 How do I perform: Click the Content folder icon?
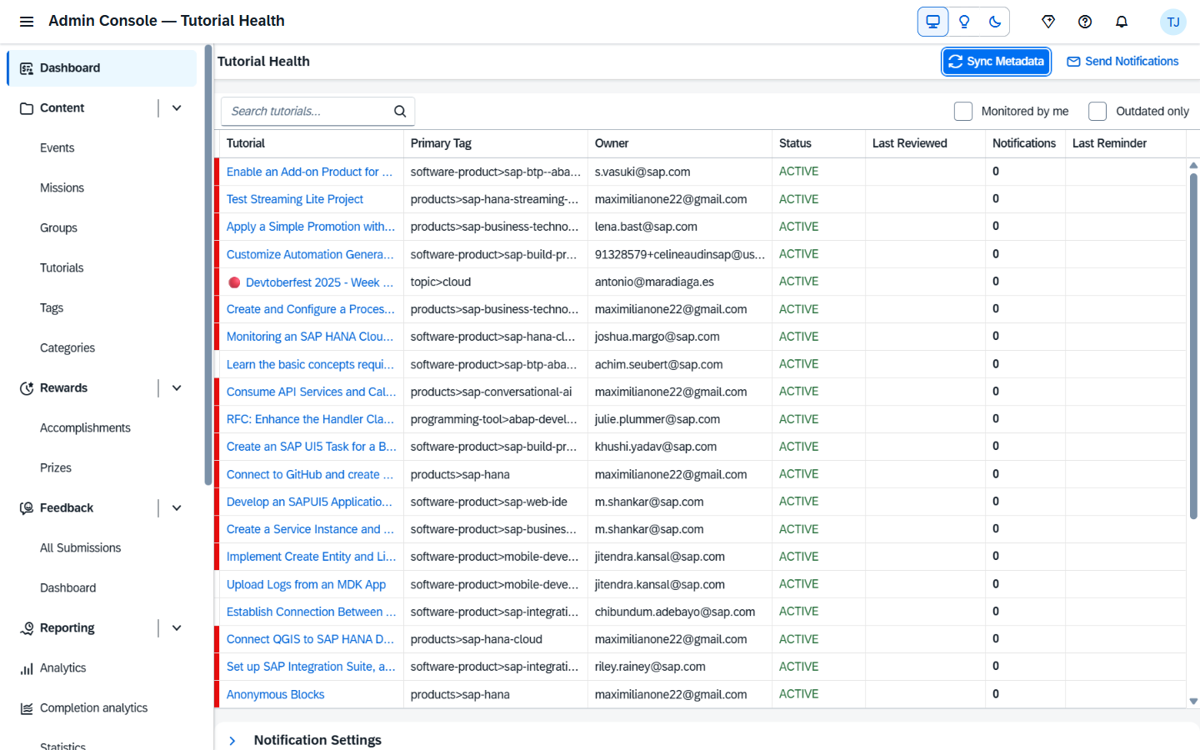point(27,108)
